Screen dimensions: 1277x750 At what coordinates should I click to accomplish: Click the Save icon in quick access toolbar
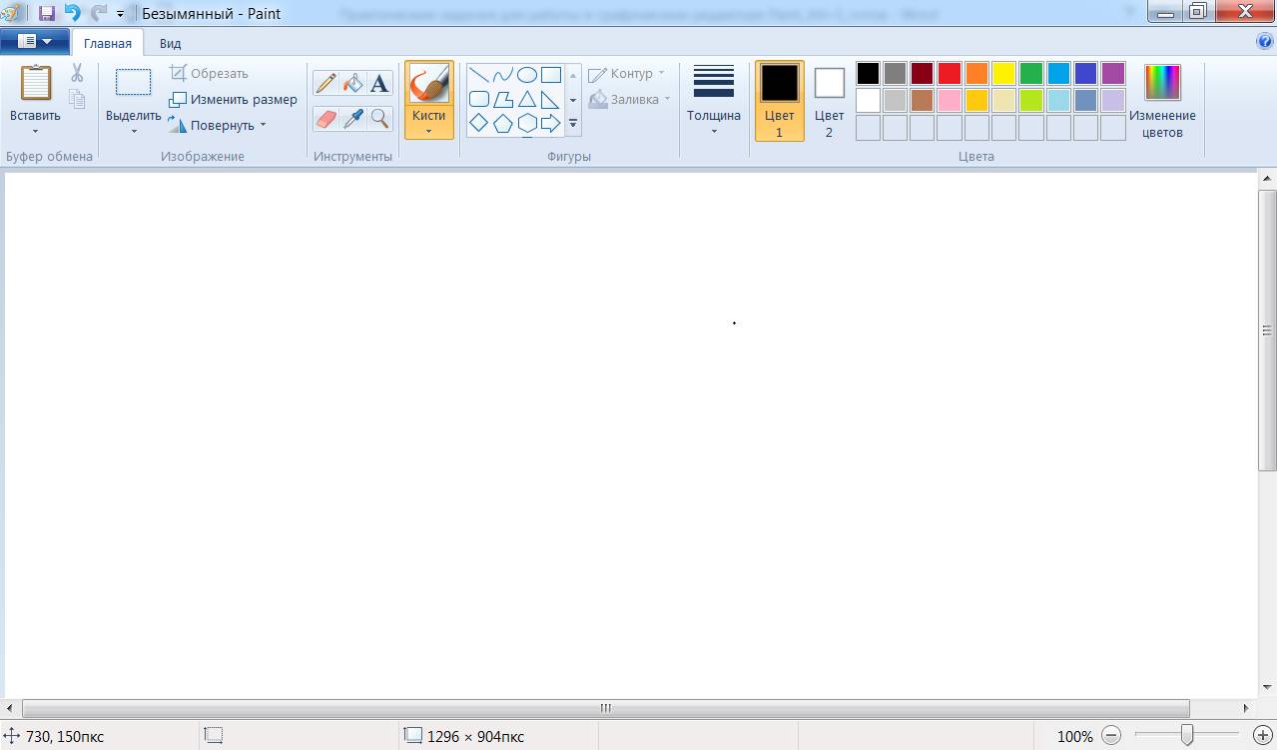[x=46, y=14]
